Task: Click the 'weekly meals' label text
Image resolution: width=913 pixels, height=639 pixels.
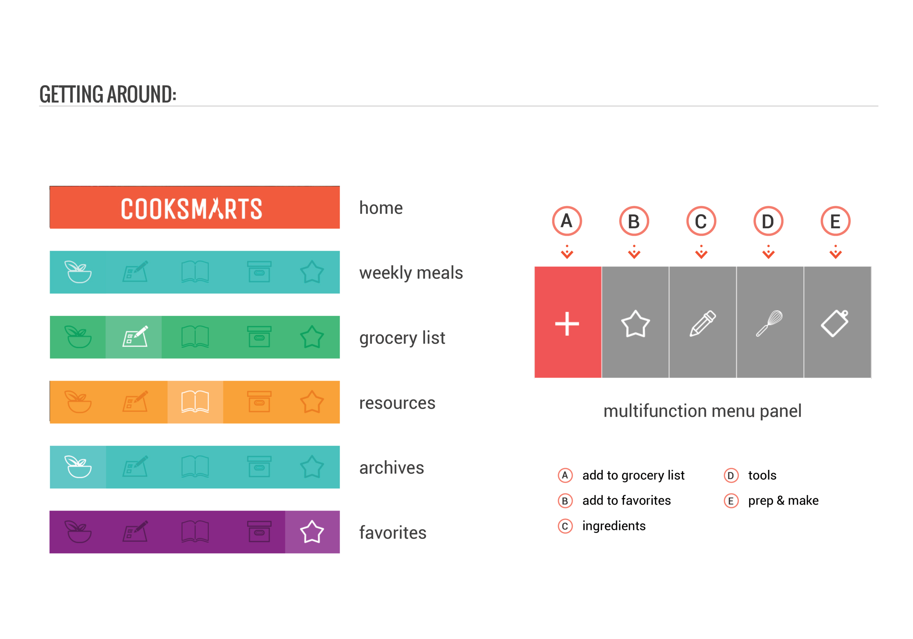Action: pos(411,273)
